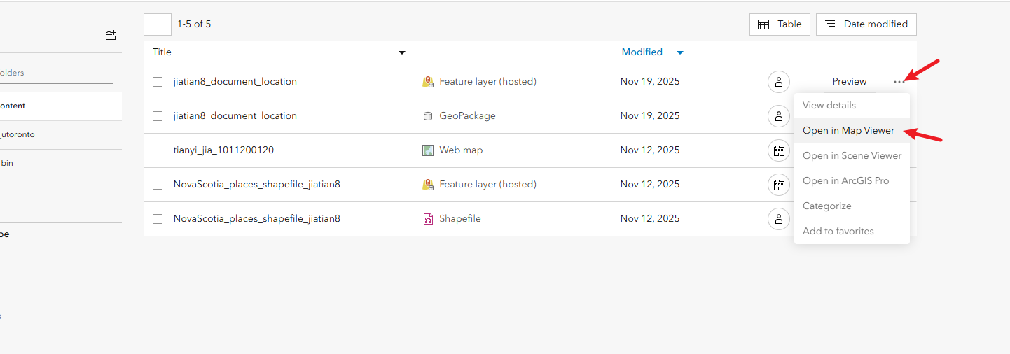This screenshot has height=354, width=1010.
Task: Click the GeoPackage type icon
Action: [428, 116]
